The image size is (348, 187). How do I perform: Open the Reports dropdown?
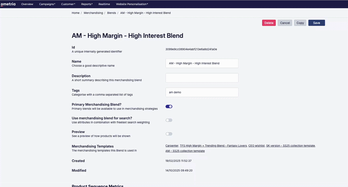pos(87,4)
